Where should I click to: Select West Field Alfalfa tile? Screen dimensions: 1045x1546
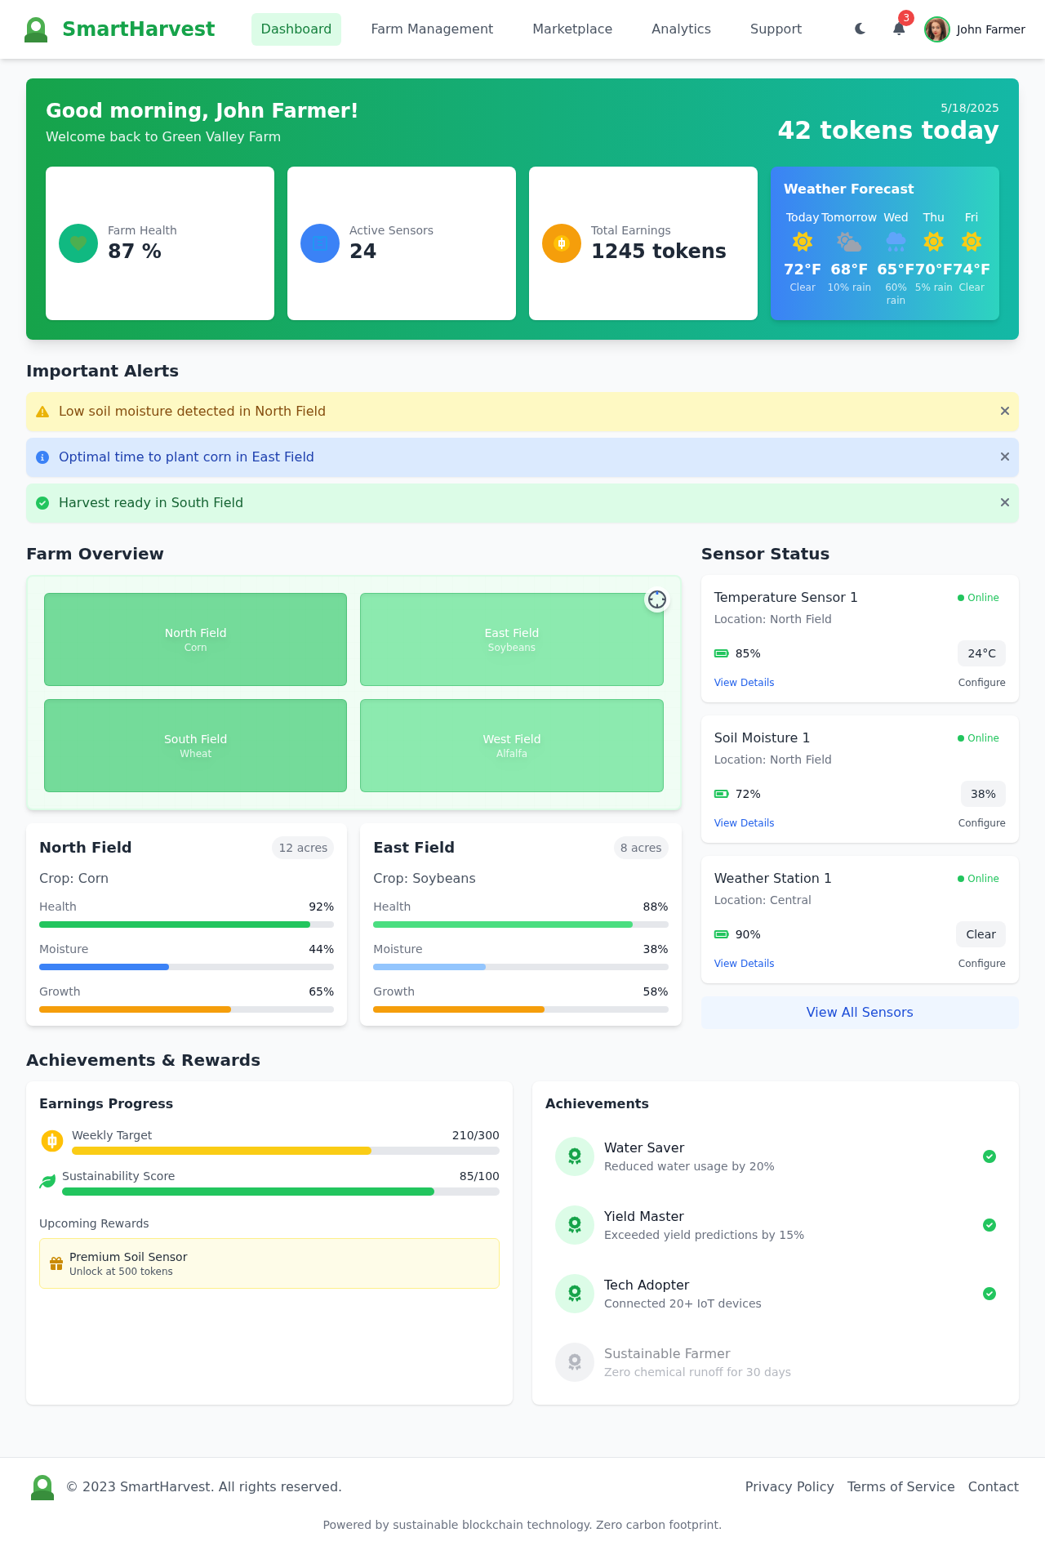tap(512, 746)
